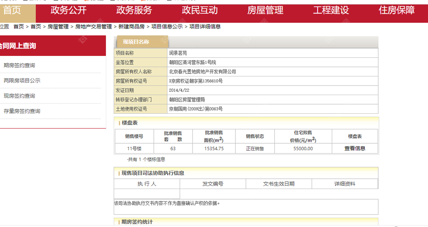The image size is (428, 227).
Task: Click the 销售状态 column header
Action: pos(255,137)
